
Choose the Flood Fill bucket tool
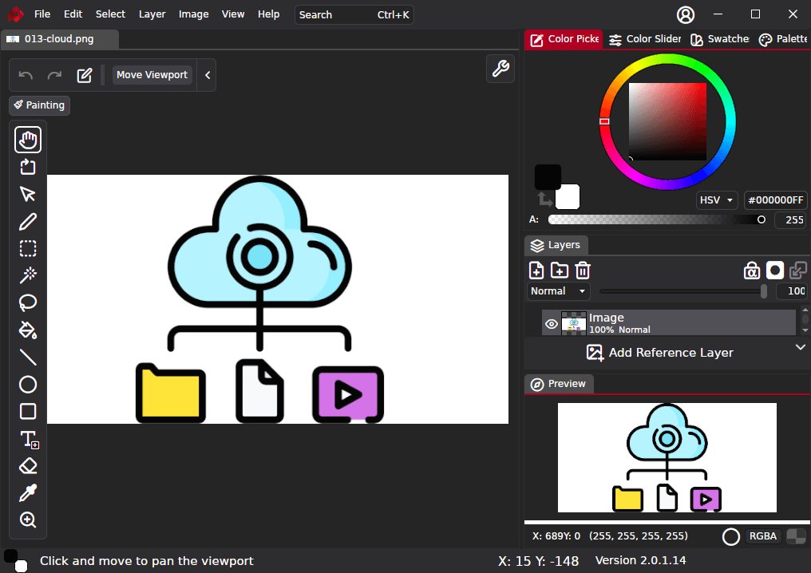pyautogui.click(x=28, y=330)
